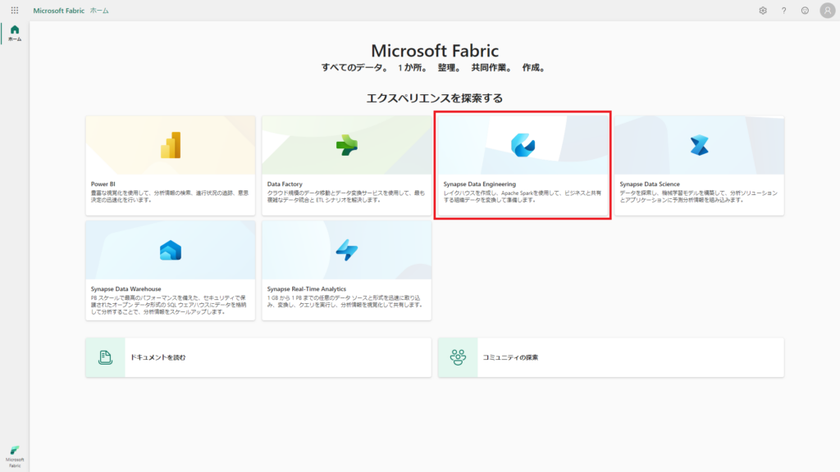Click the feedback smiley icon
Viewport: 840px width, 472px height.
[x=805, y=11]
